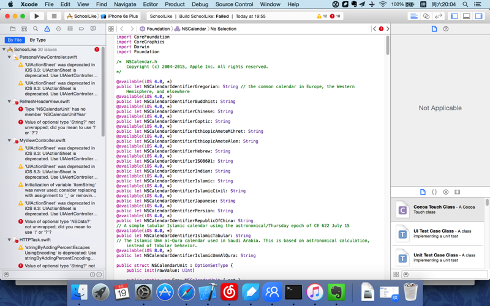Viewport: 490px width, 306px height.
Task: Open NSCalendar segment in jump bar
Action: (190, 29)
